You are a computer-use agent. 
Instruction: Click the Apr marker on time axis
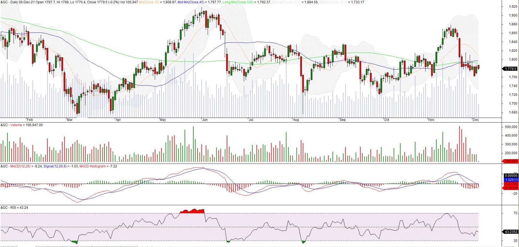[118, 120]
